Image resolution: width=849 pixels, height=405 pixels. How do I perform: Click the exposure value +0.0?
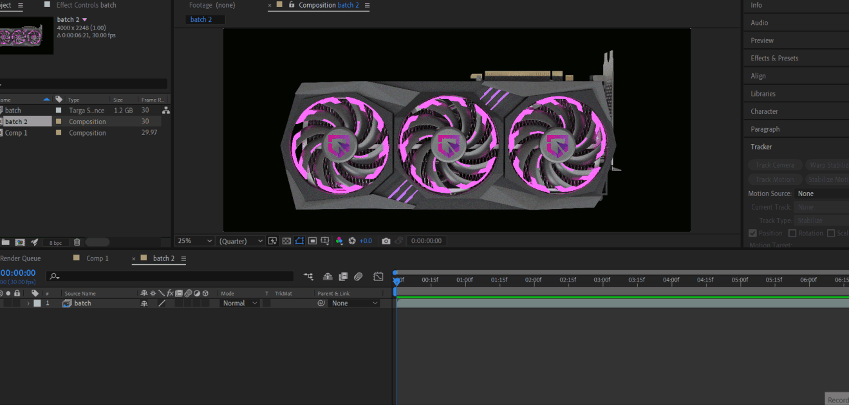click(x=366, y=241)
